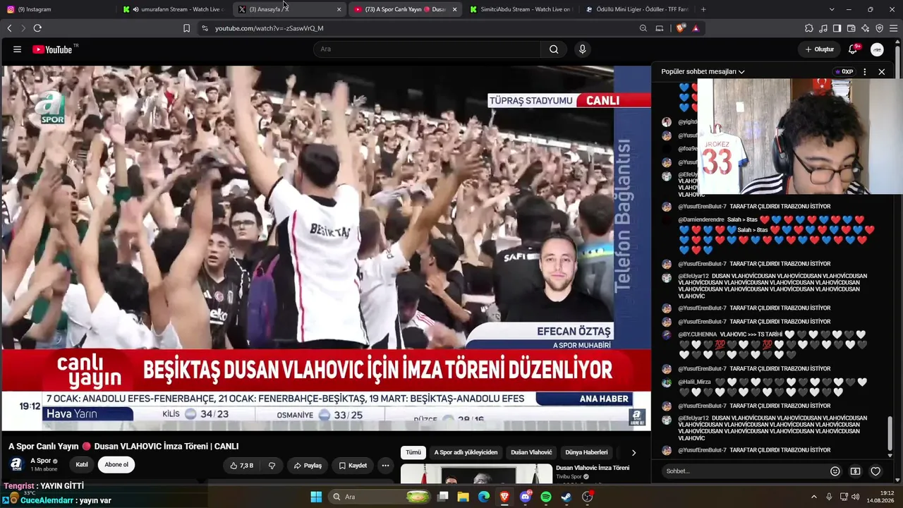This screenshot has width=903, height=508.
Task: Open Brave Wallet icon in toolbar
Action: tap(851, 28)
